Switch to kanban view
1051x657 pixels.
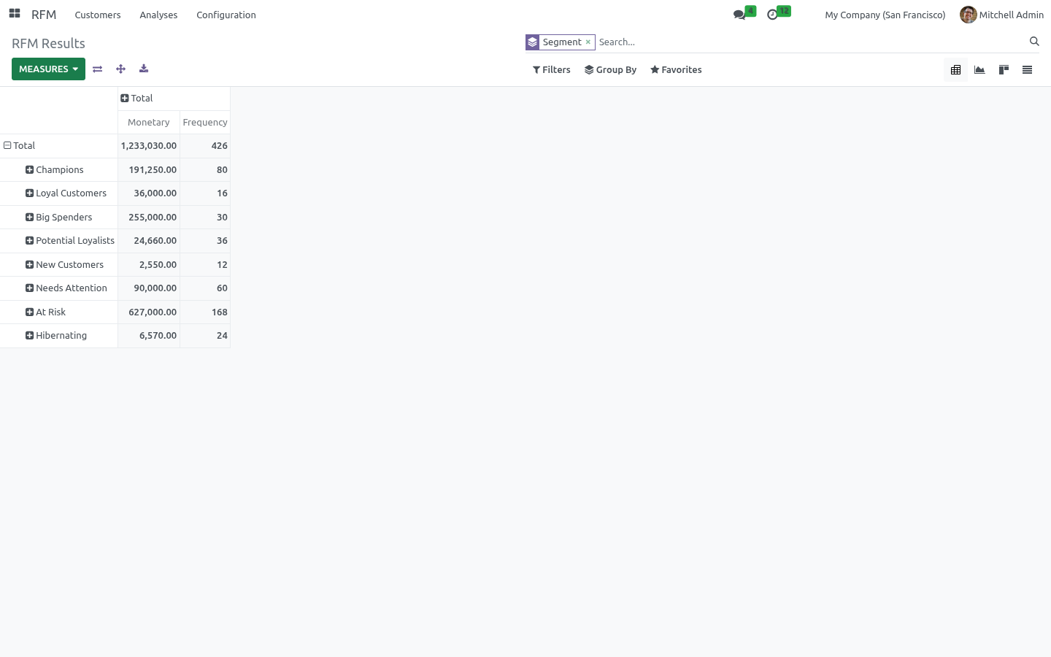point(1004,70)
